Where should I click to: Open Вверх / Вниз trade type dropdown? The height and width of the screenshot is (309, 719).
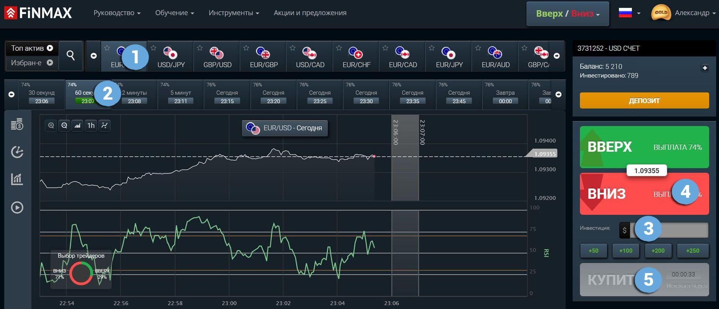(x=568, y=14)
